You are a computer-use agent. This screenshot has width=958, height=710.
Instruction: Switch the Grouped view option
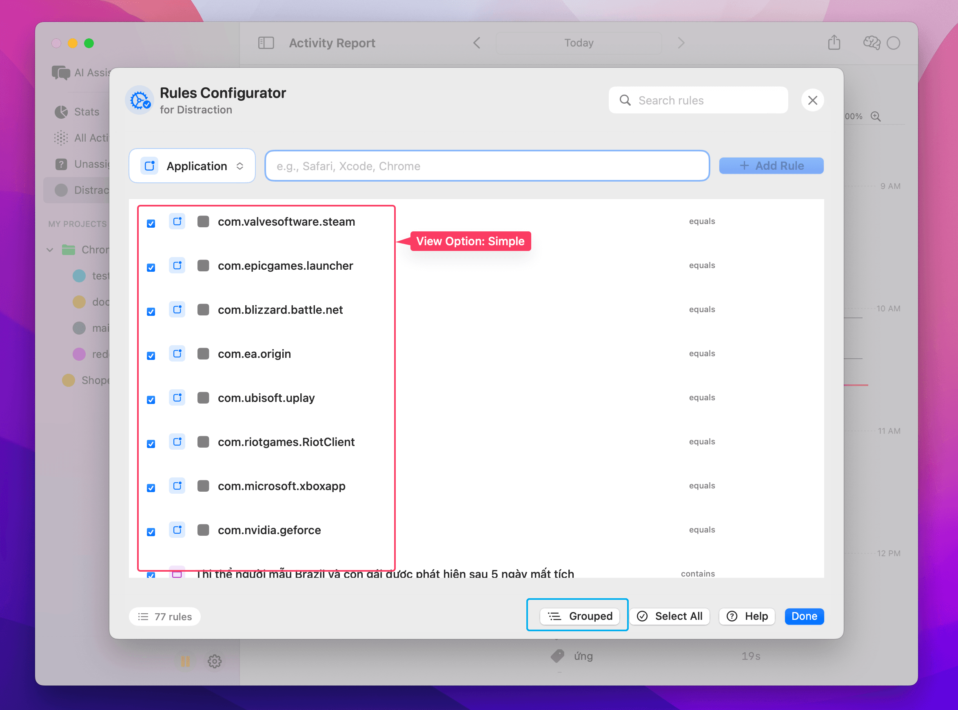[579, 616]
